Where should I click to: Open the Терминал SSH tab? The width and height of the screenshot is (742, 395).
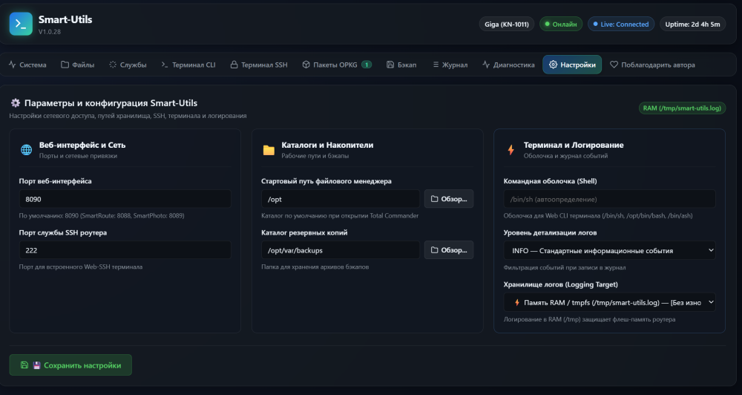click(259, 65)
